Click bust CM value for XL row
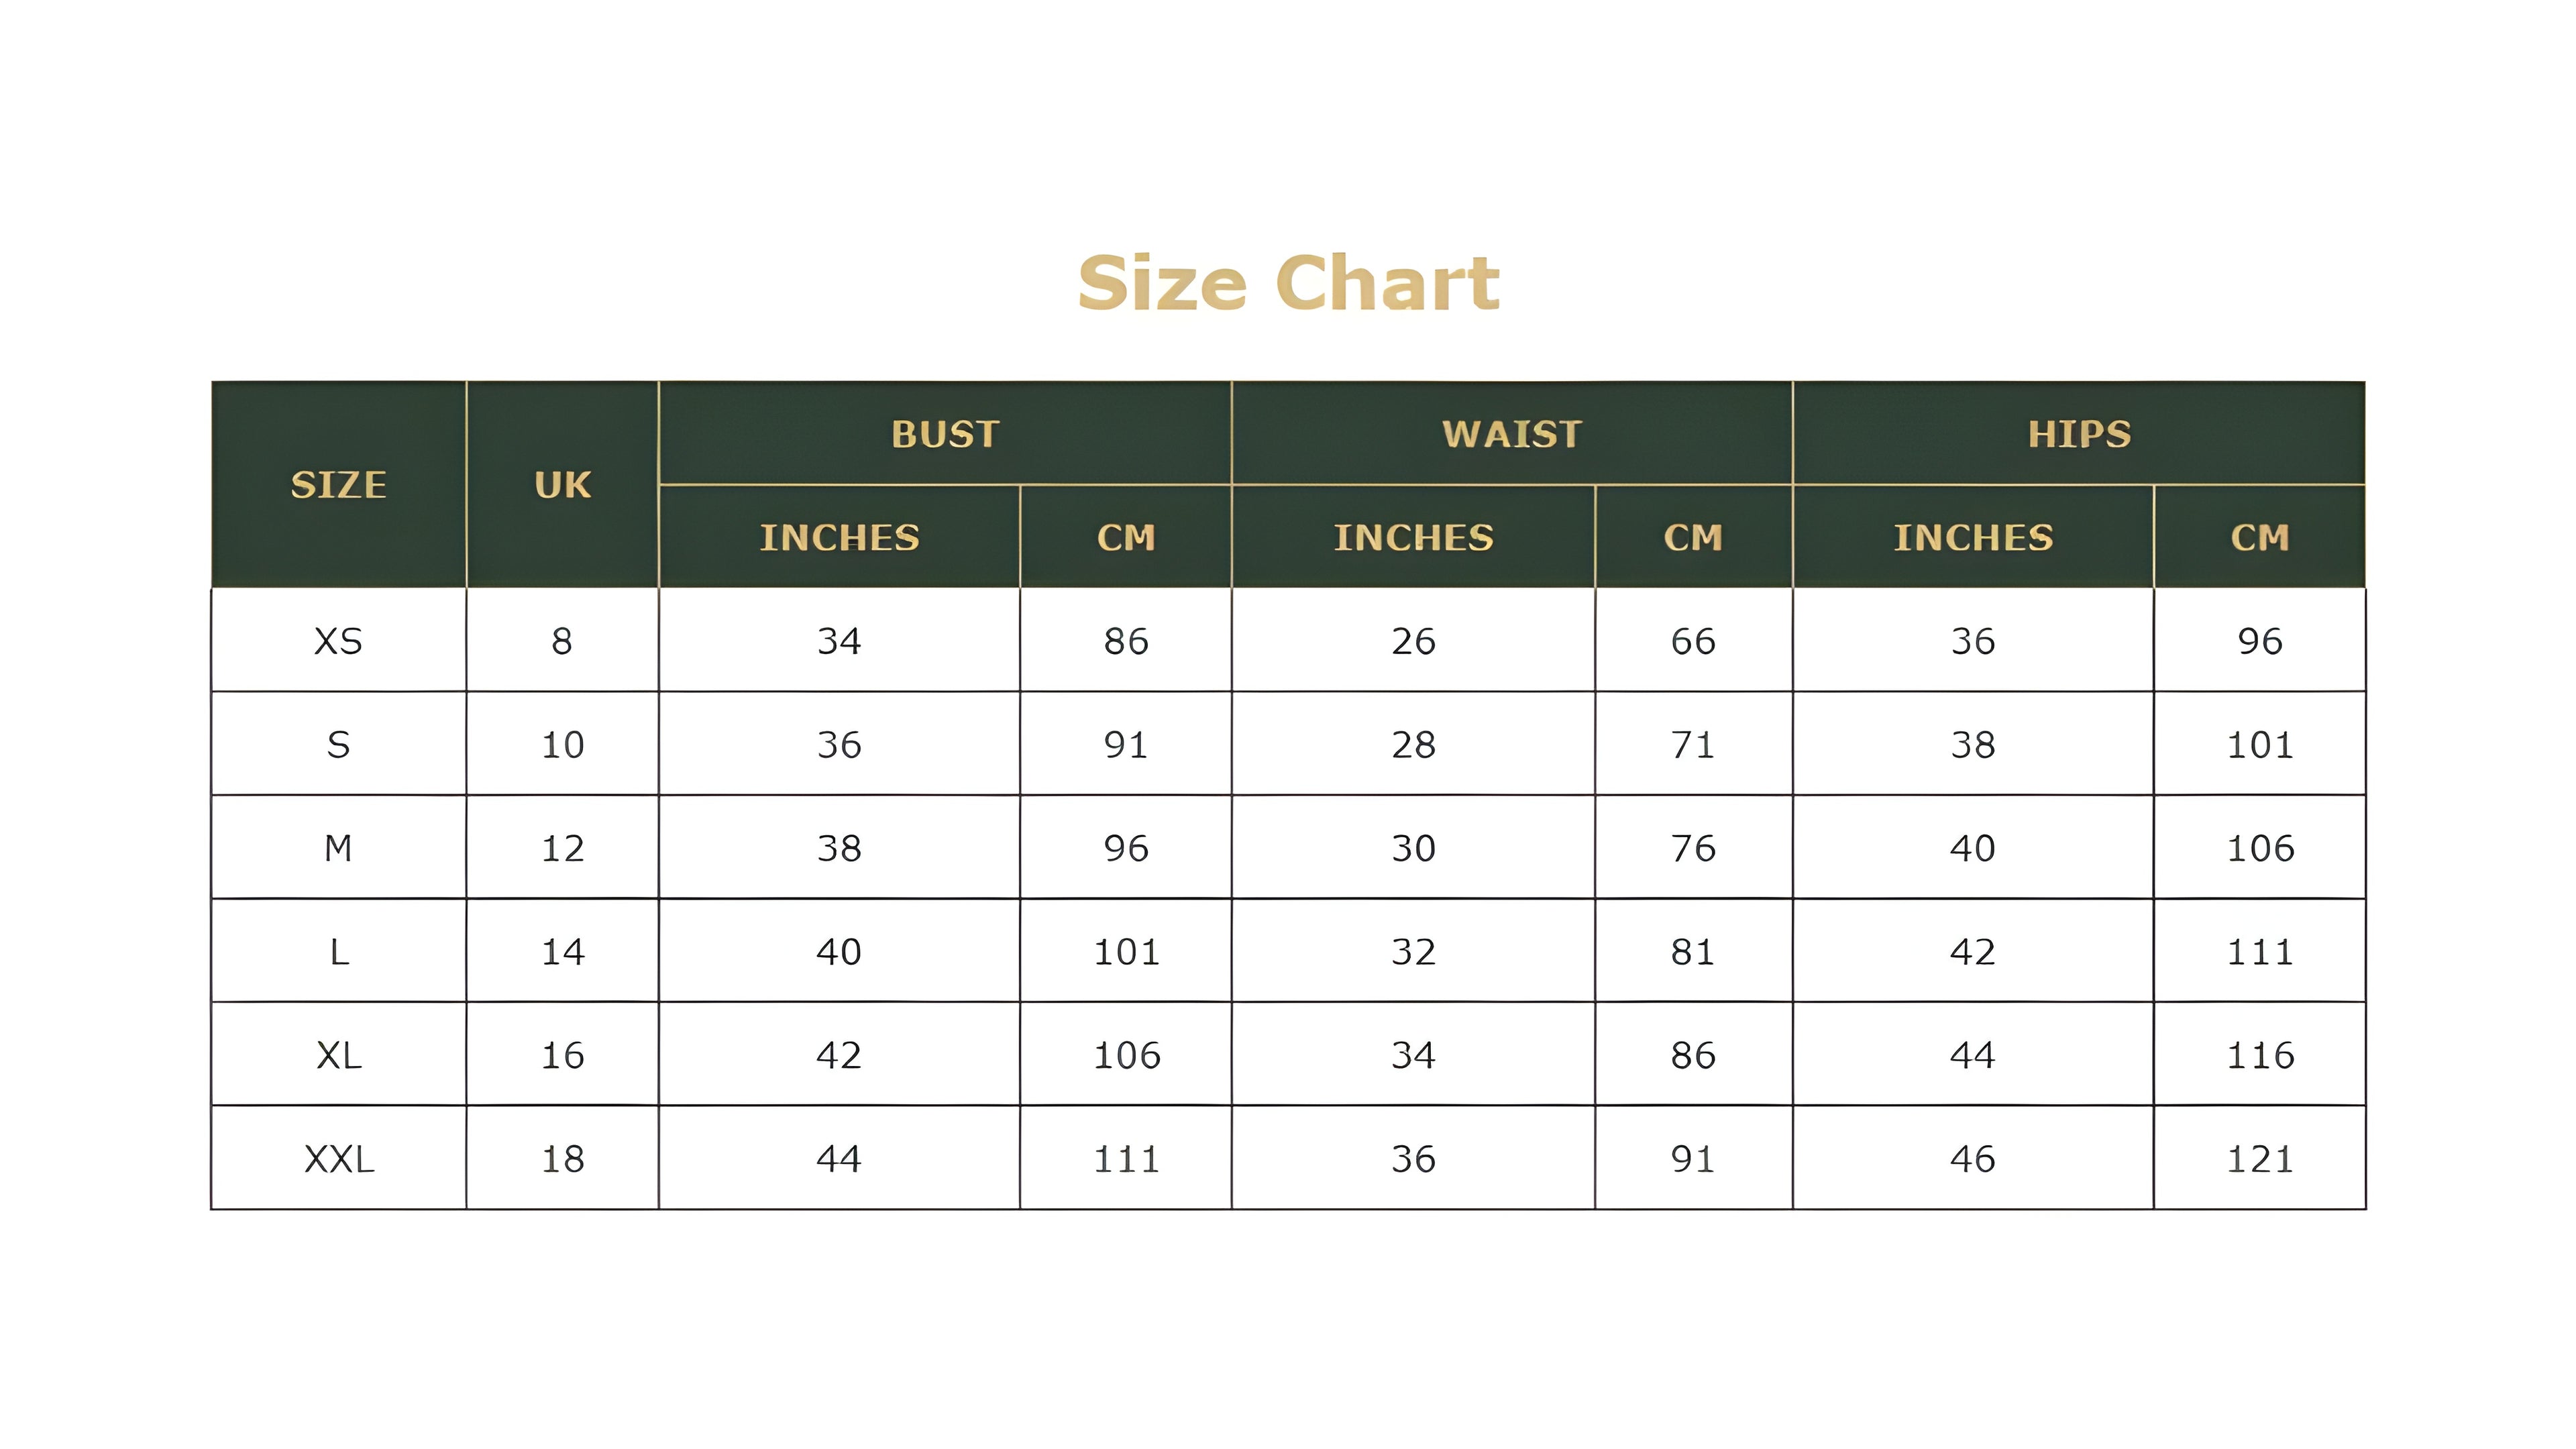Screen dimensions: 2576x1449 click(x=1126, y=1055)
